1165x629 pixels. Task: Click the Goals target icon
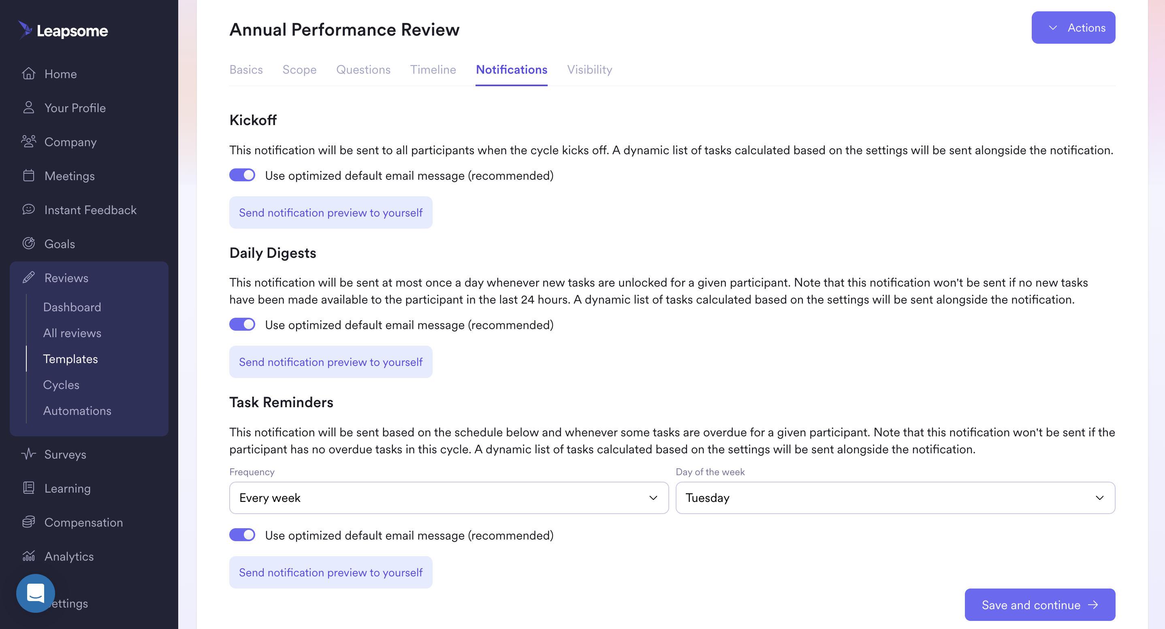point(28,244)
